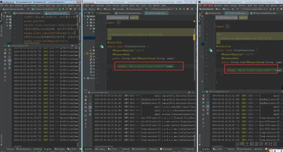The image size is (283, 152).
Task: Open the Terminal tool window in eurekaserver
Action: (9, 149)
